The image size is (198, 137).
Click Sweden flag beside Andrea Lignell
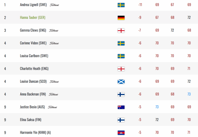pyautogui.click(x=121, y=5)
